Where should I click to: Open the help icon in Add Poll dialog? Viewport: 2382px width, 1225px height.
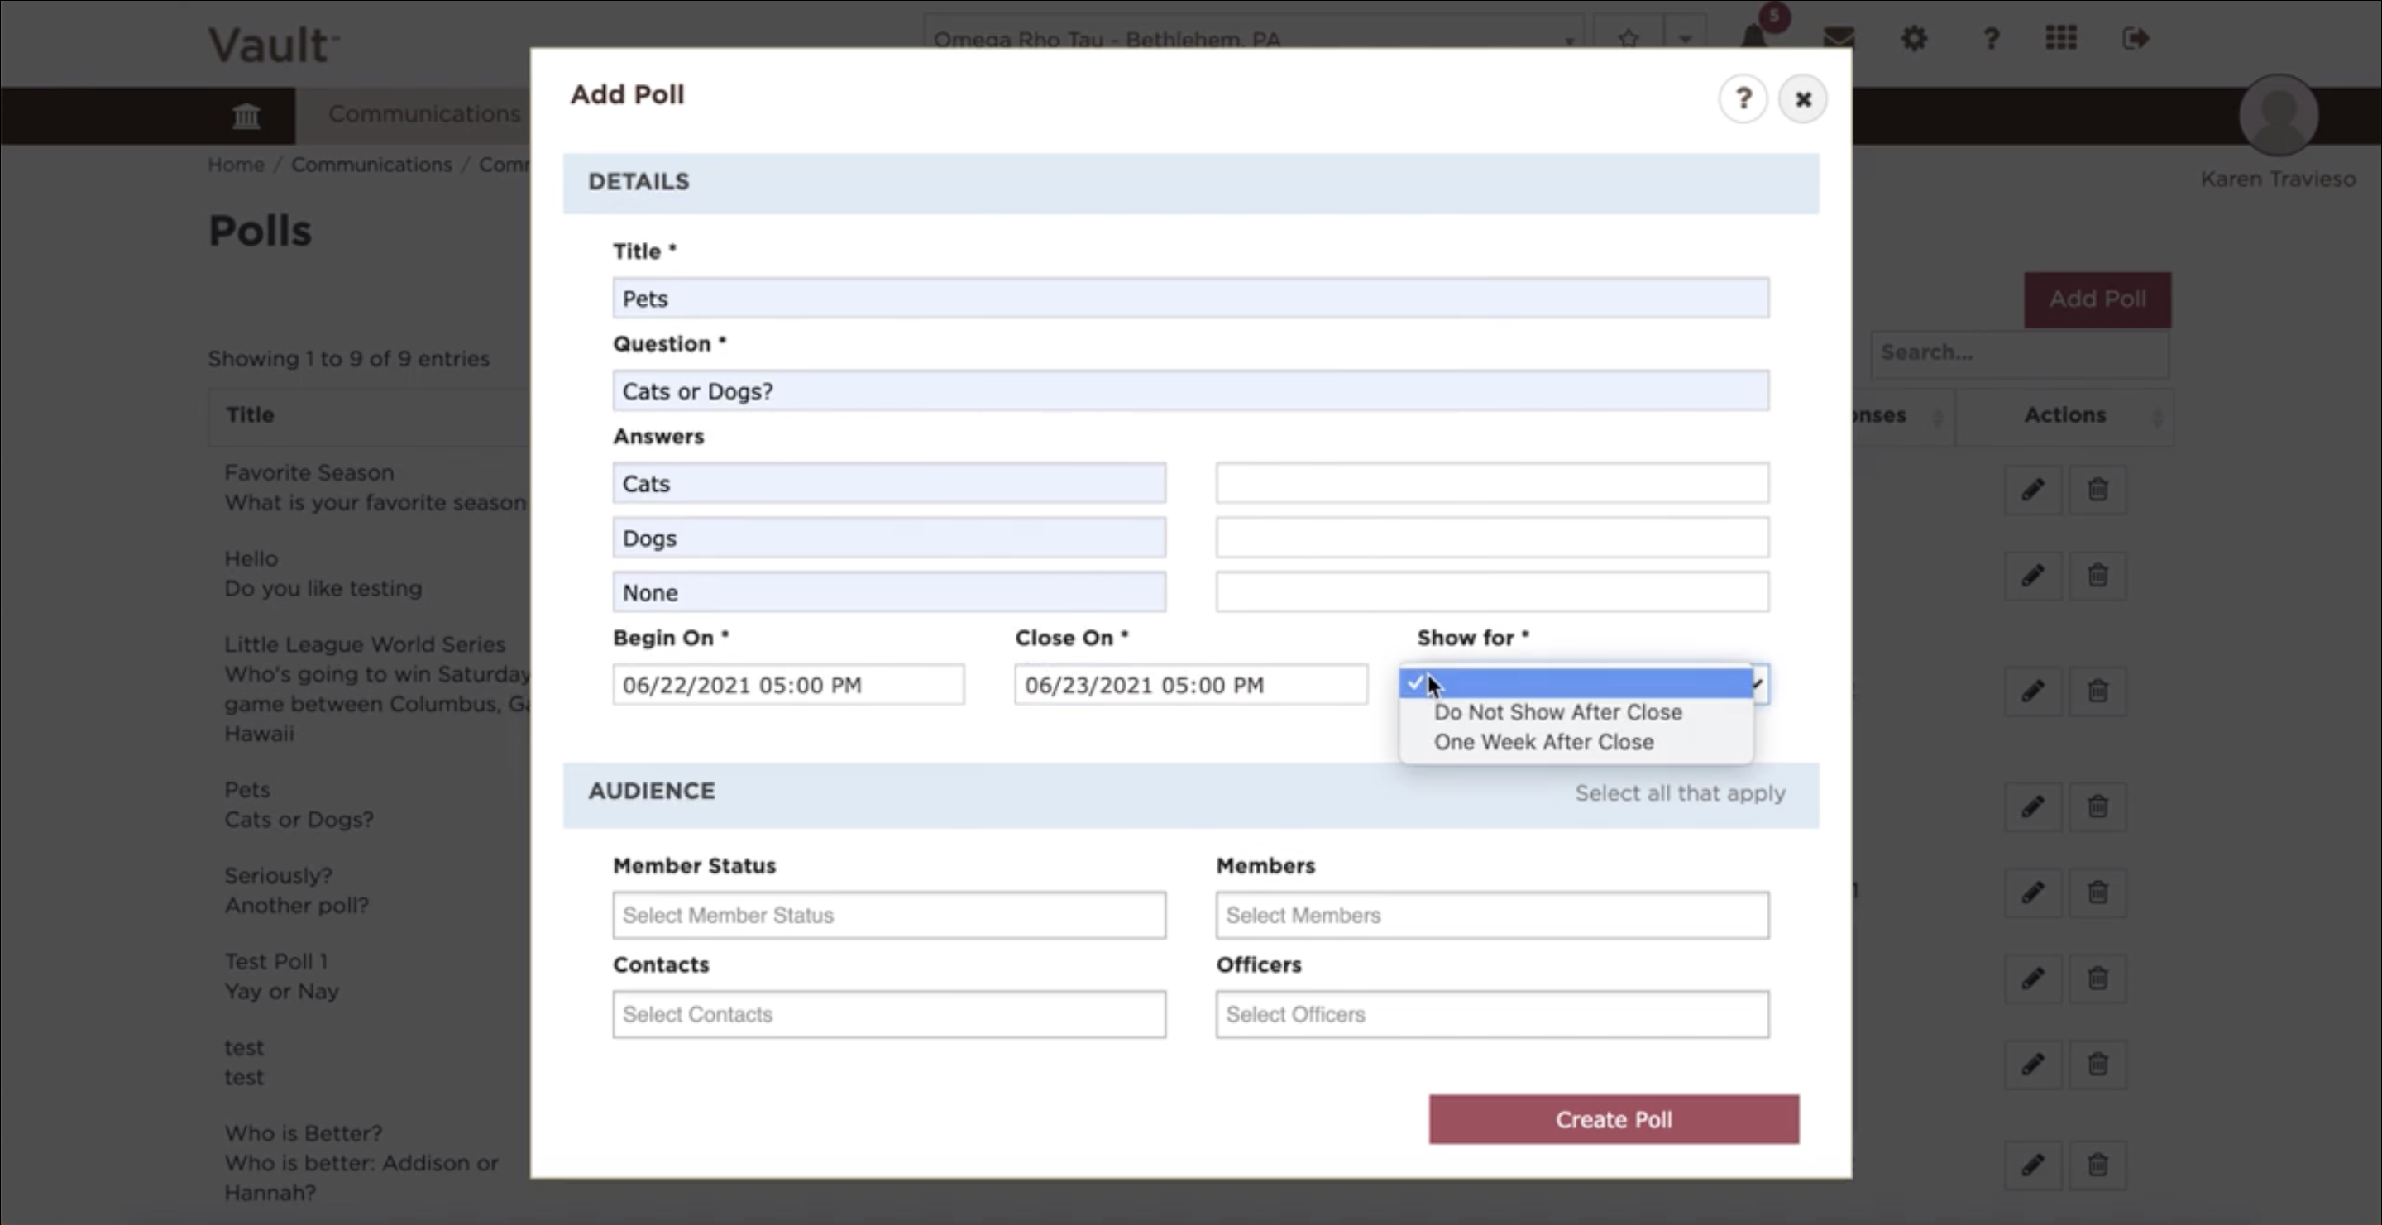[x=1743, y=98]
